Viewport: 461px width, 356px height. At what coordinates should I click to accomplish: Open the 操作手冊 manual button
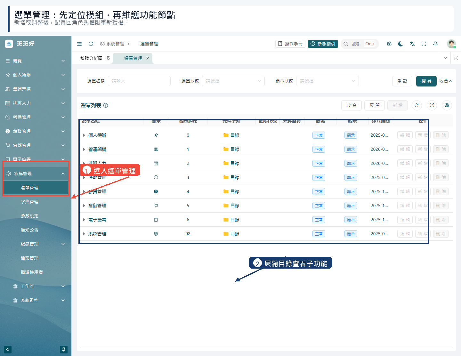click(290, 44)
